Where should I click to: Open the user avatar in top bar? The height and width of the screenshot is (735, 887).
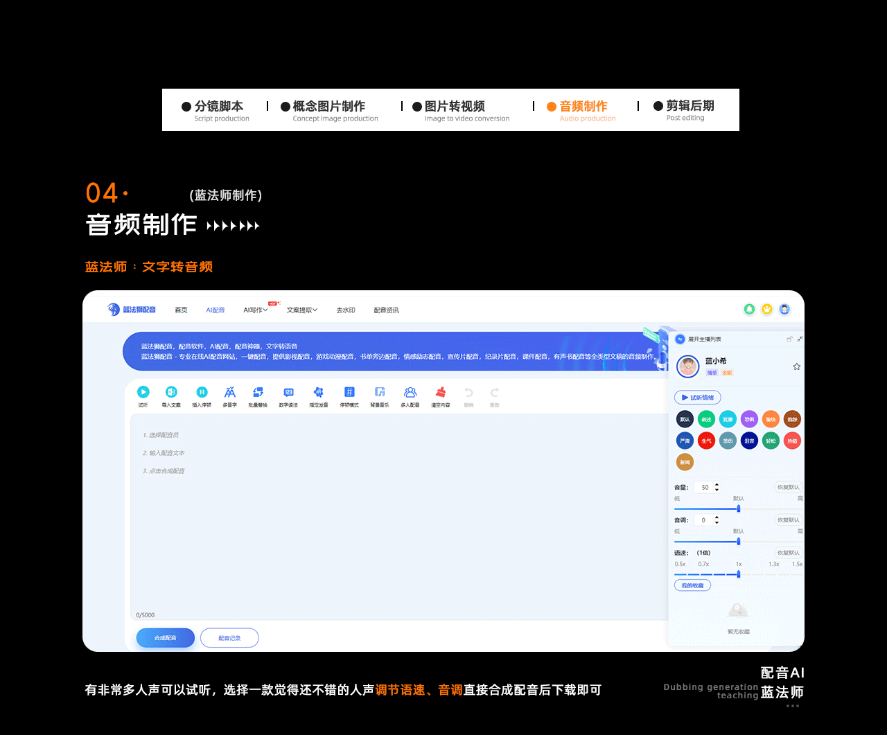784,310
